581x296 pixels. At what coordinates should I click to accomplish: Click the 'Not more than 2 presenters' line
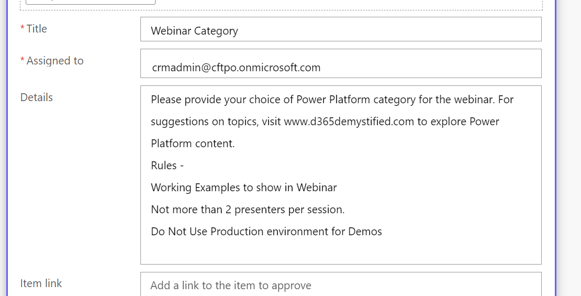247,210
